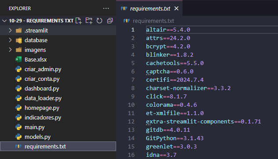Create a new folder in Explorer

[x=89, y=21]
